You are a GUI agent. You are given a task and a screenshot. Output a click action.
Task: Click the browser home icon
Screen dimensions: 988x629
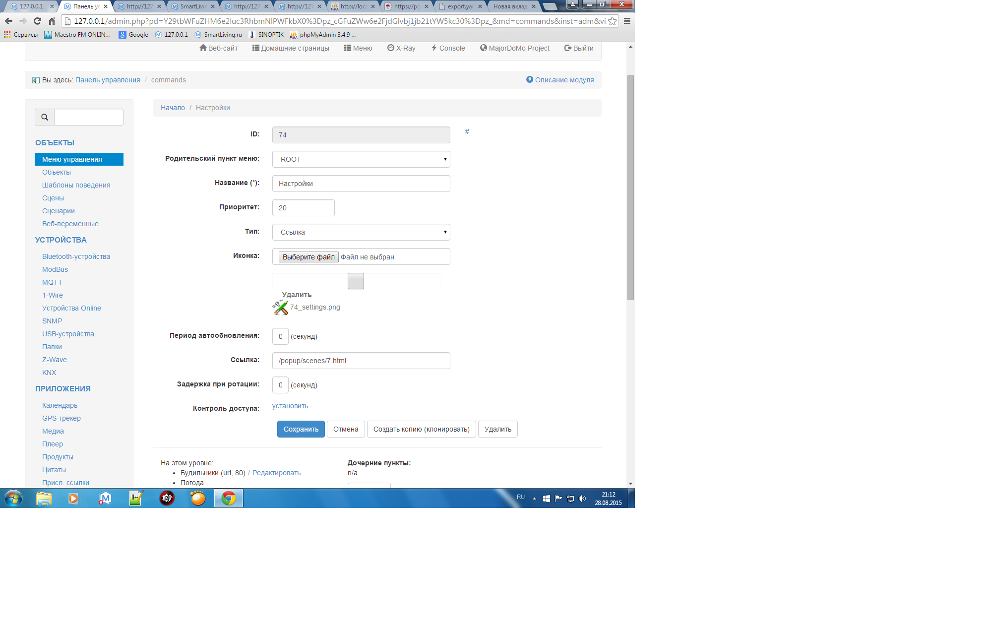pos(52,21)
